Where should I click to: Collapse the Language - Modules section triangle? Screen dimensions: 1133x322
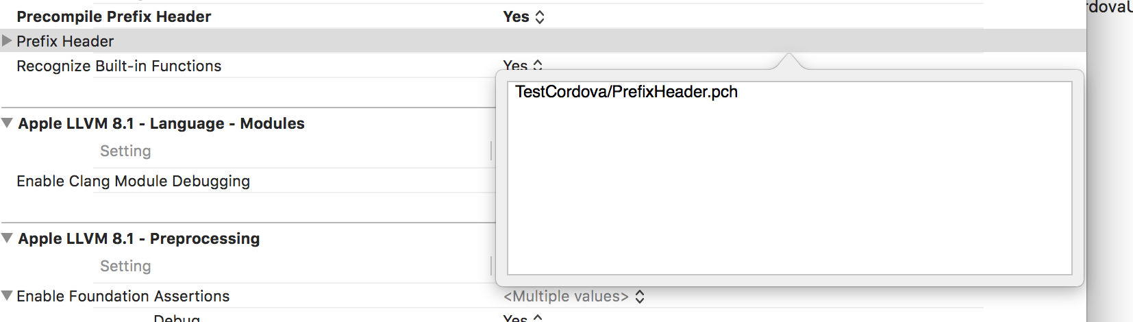(x=7, y=123)
